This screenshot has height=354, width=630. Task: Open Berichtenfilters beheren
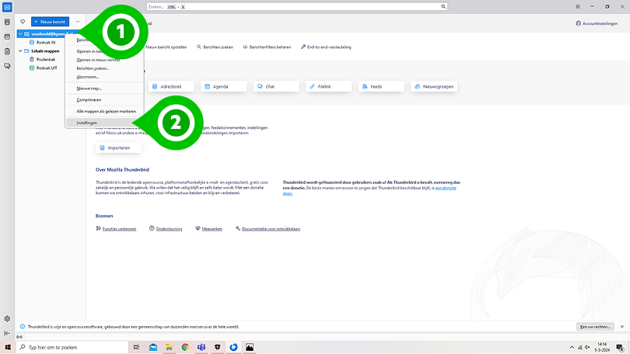[267, 47]
